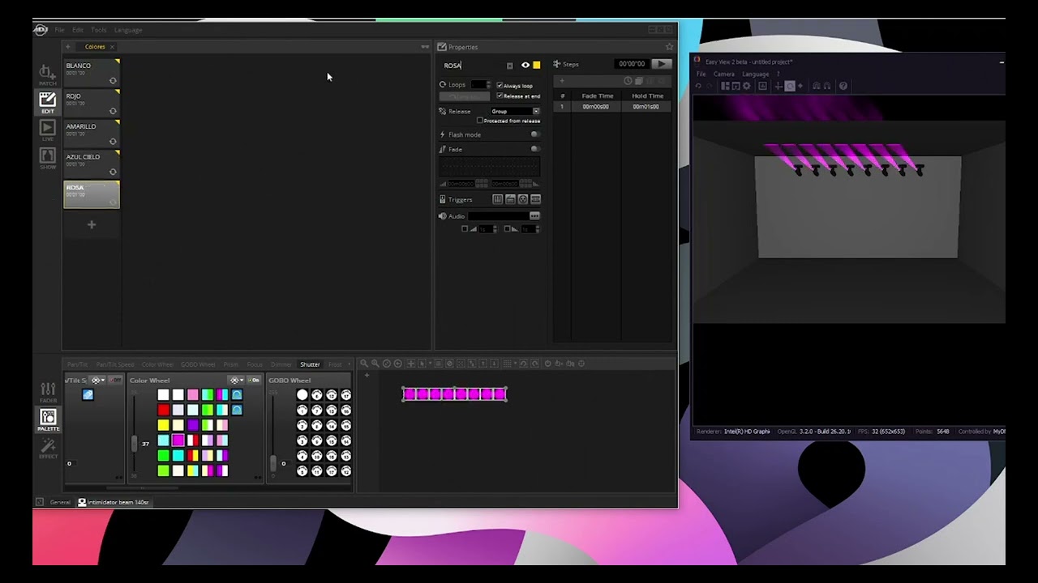Click the star icon in Properties panel

(x=669, y=47)
